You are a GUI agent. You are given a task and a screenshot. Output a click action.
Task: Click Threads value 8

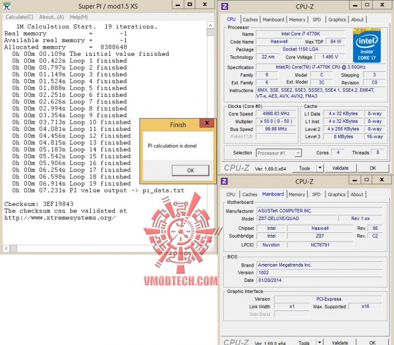click(378, 152)
